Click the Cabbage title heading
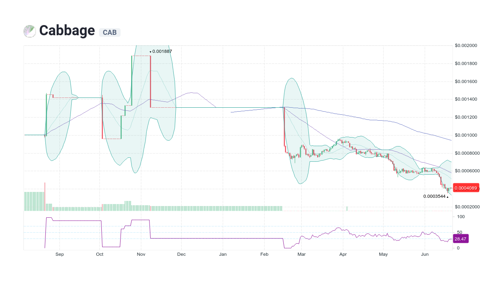 tap(67, 31)
